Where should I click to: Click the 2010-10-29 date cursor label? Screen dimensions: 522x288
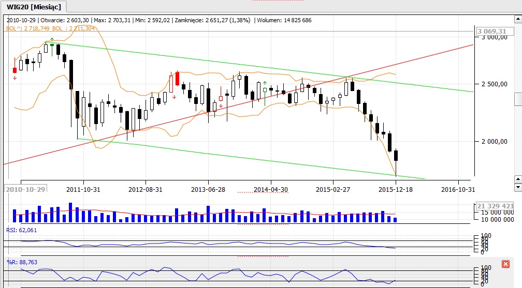point(26,189)
